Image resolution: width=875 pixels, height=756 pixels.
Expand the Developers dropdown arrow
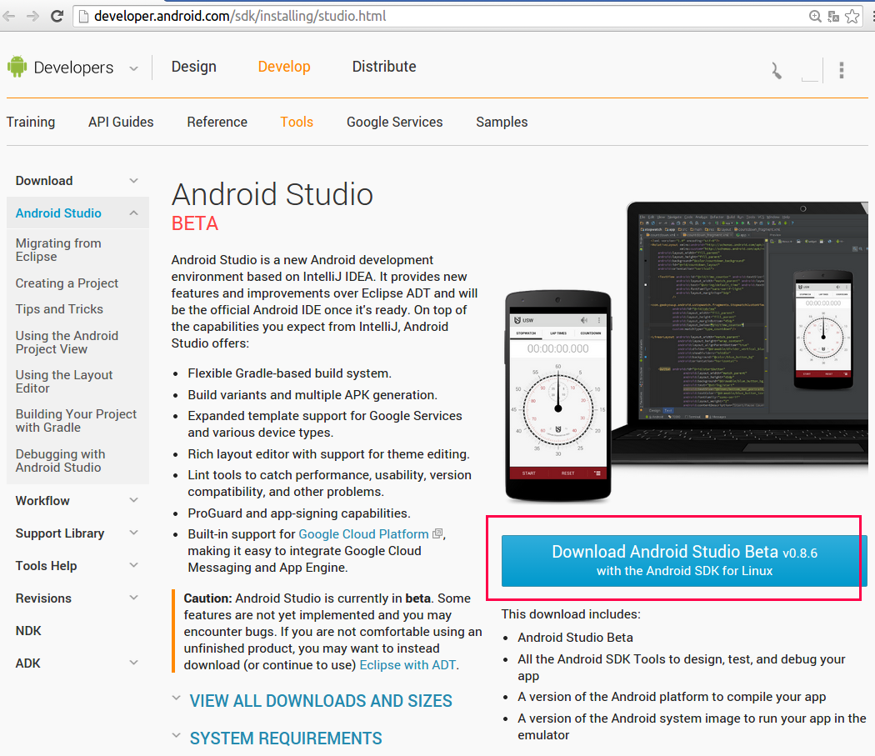point(133,68)
